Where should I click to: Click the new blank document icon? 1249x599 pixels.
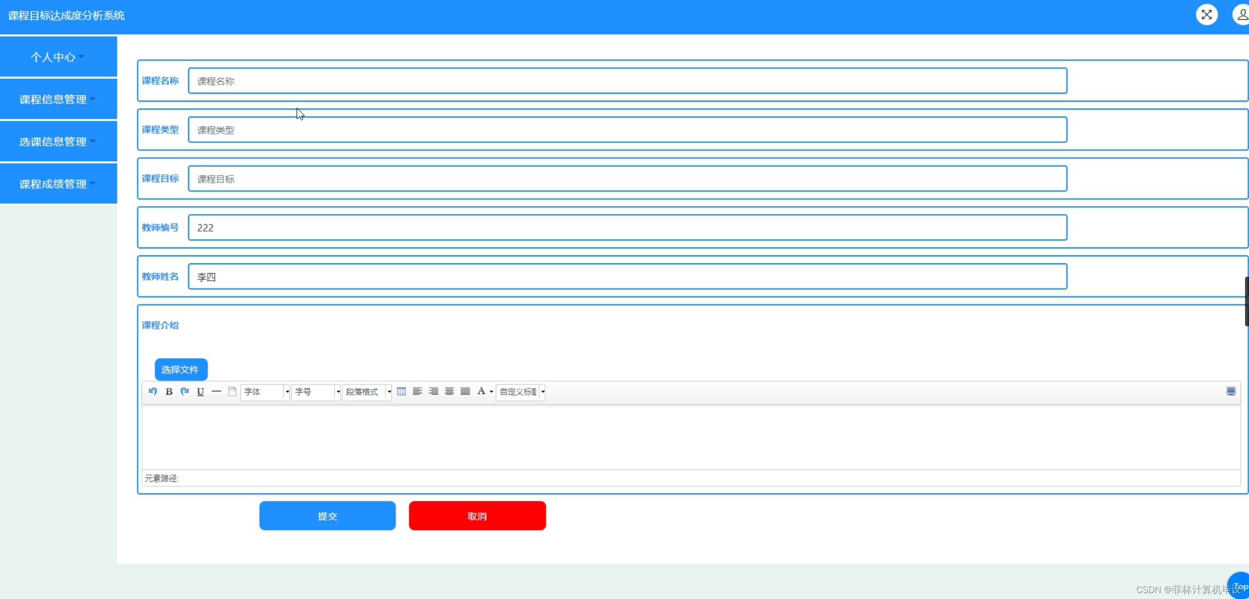232,391
